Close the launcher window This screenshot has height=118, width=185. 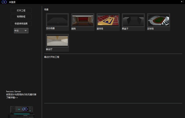coord(182,2)
